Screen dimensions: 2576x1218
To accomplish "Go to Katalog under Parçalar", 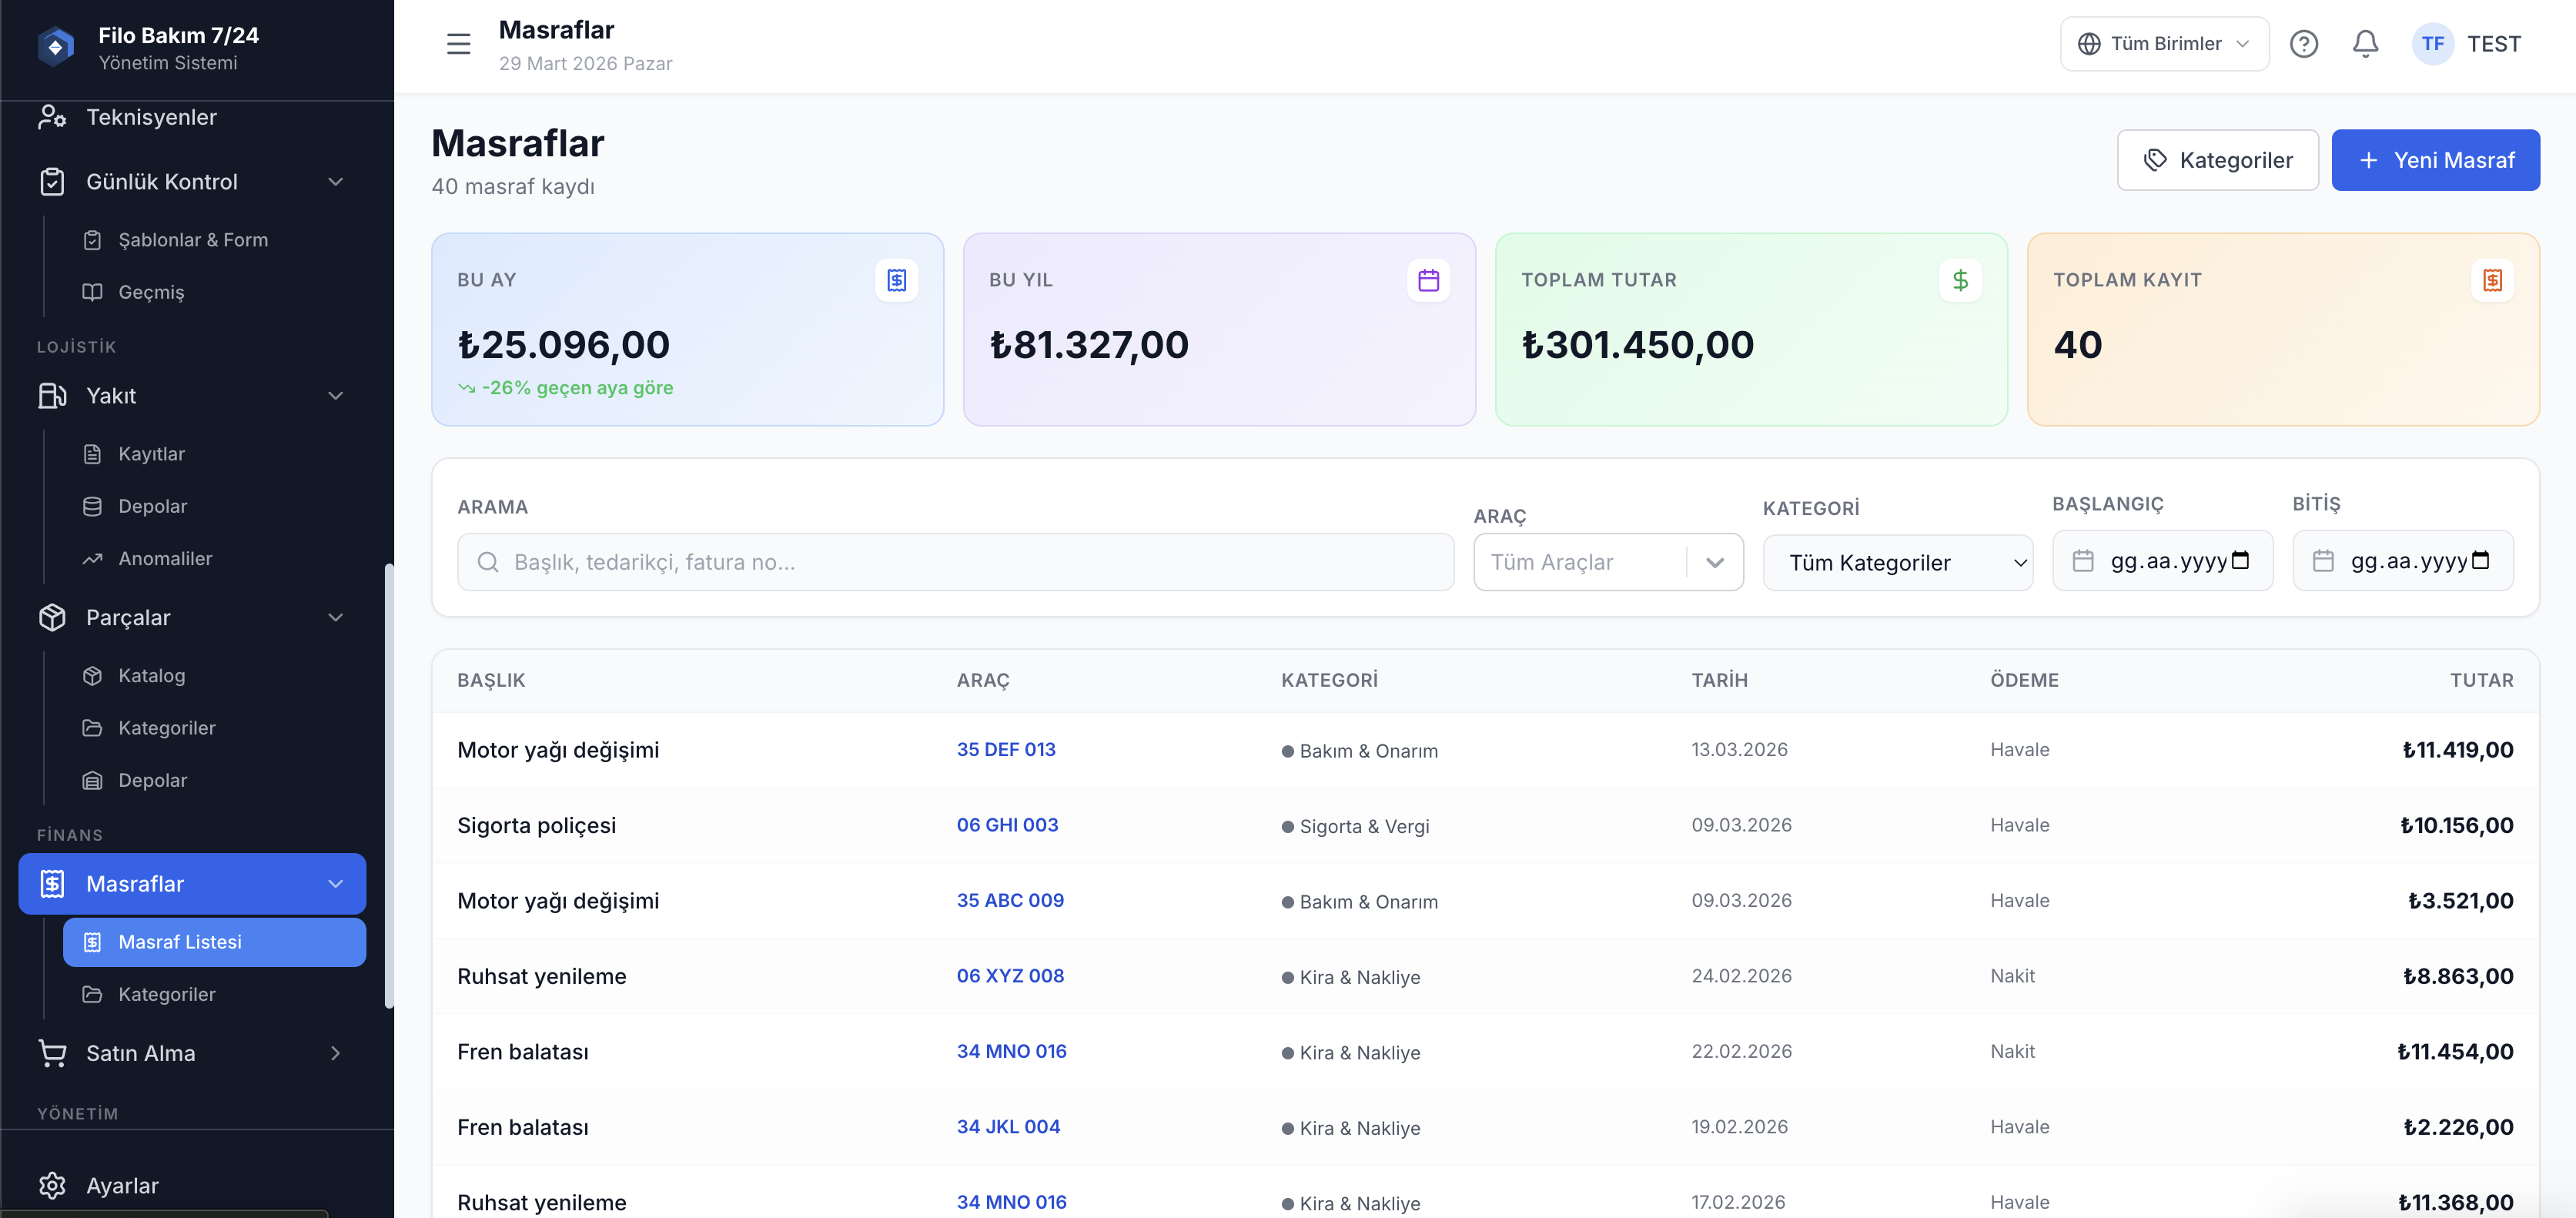I will pos(151,676).
